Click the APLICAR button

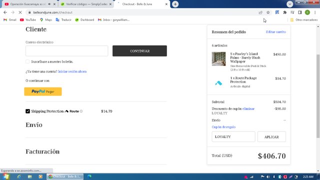tap(271, 136)
